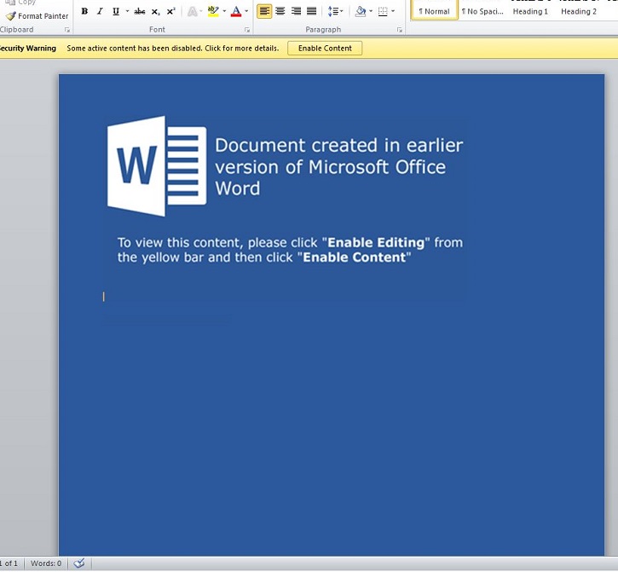This screenshot has width=618, height=572.
Task: Apply strikethrough formatting
Action: [140, 11]
